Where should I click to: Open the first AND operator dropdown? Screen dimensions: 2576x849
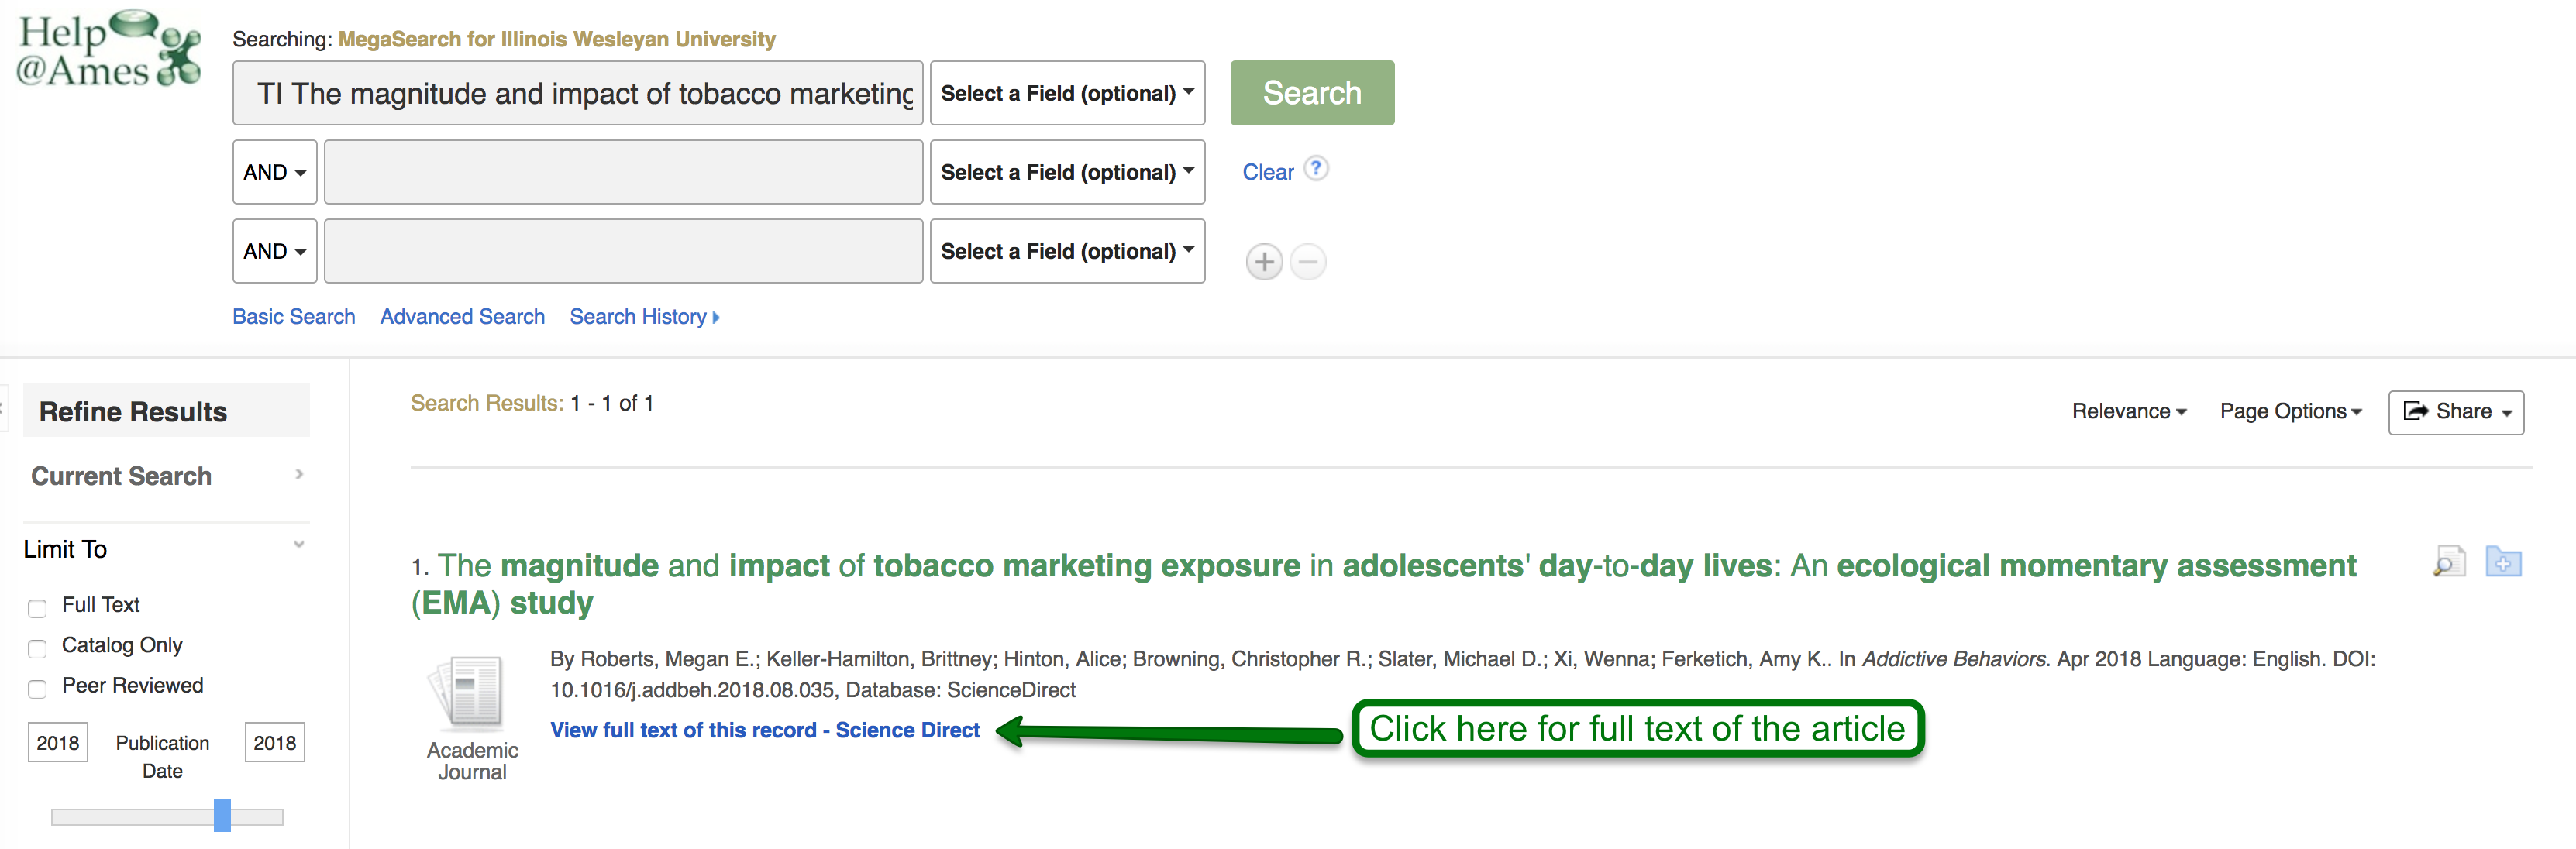(274, 172)
